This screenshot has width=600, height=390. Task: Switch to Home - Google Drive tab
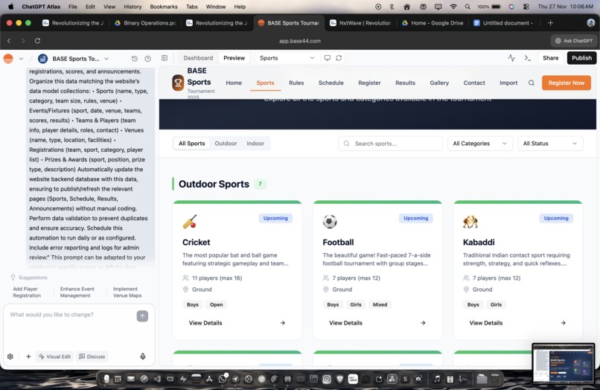point(433,23)
